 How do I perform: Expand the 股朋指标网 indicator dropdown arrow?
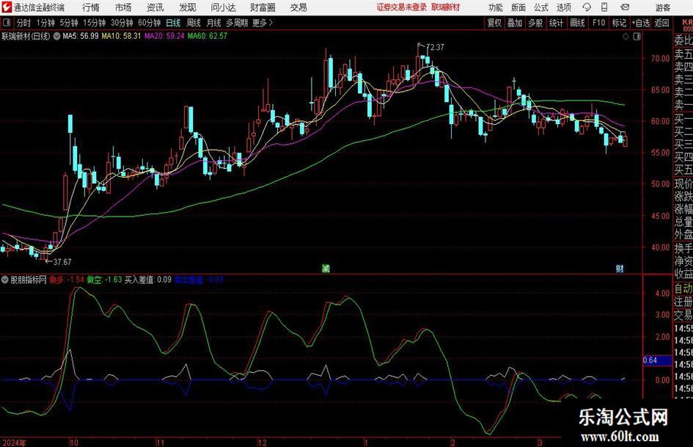(x=5, y=280)
